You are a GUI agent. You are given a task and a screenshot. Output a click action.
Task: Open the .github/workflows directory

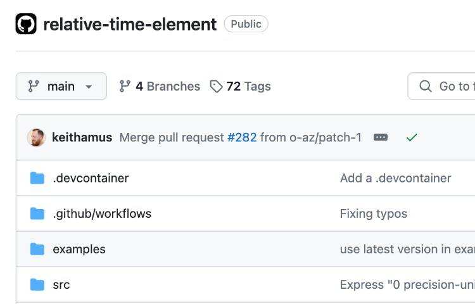[x=102, y=213]
